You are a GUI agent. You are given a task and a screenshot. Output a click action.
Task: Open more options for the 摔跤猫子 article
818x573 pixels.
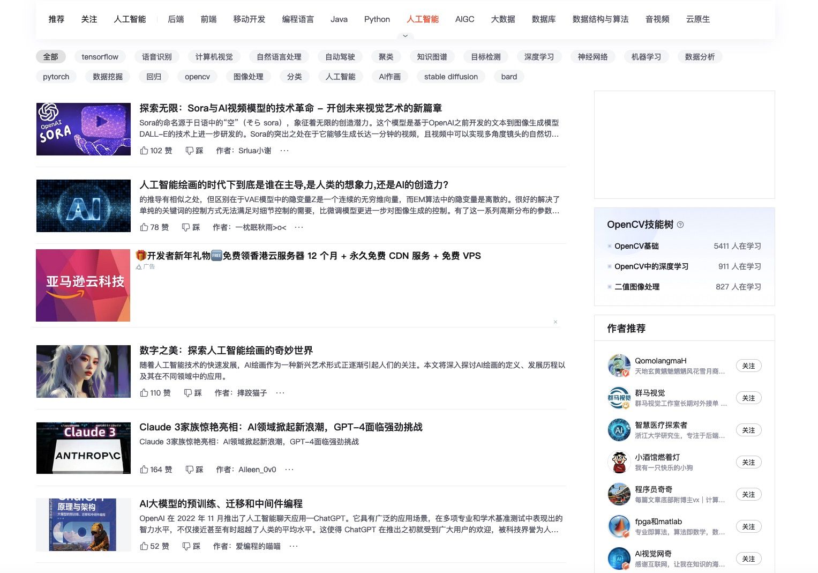click(x=280, y=393)
